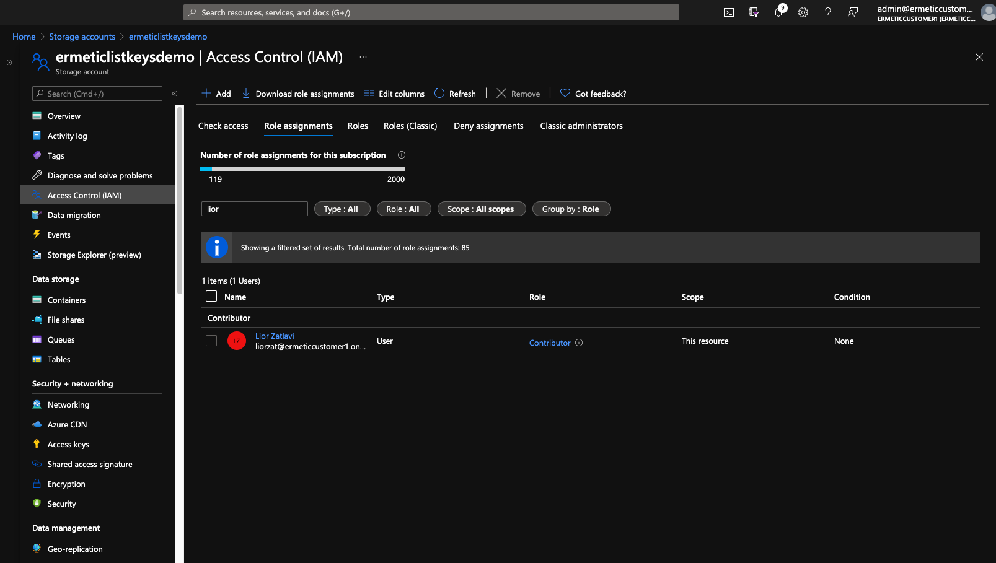Open the notifications bell
The height and width of the screenshot is (563, 996).
click(778, 12)
